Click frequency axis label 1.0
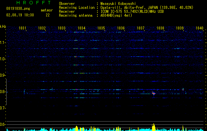Screen dimensions: 207x131 [3, 59]
